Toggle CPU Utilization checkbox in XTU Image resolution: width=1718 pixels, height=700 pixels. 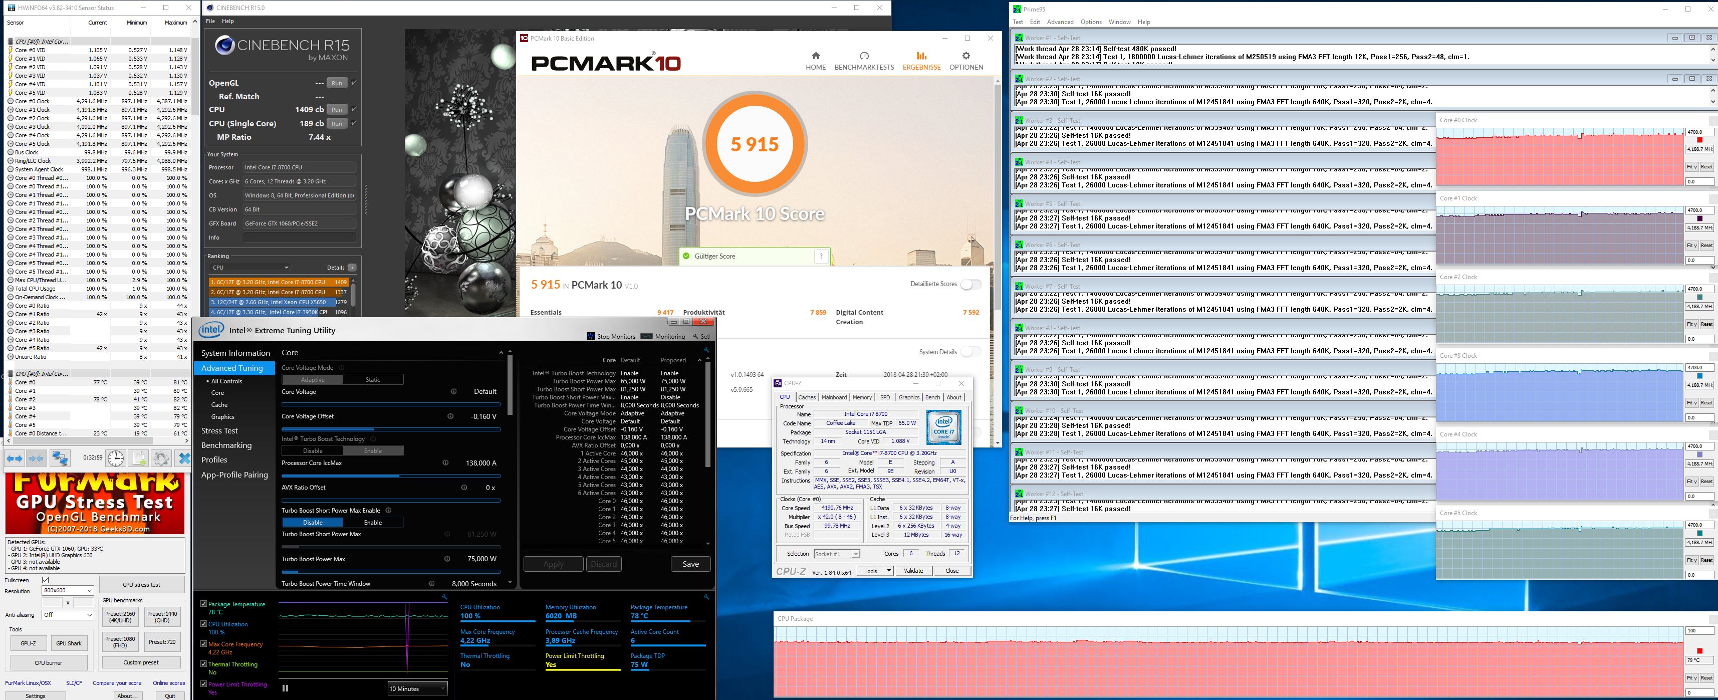(203, 624)
